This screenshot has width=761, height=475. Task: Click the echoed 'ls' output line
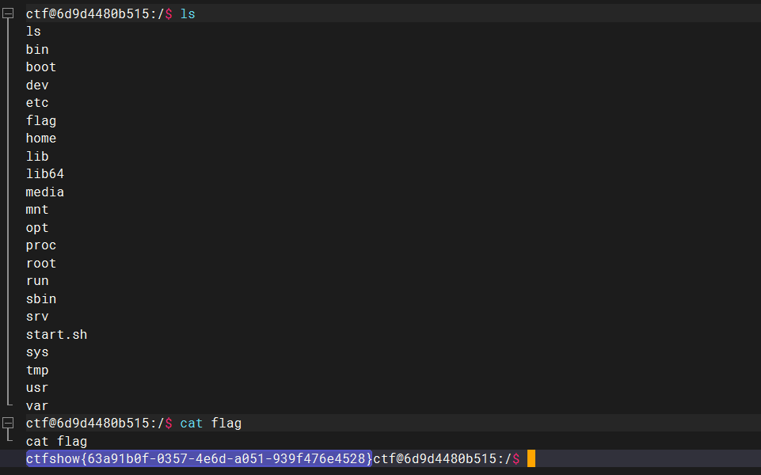(x=33, y=32)
